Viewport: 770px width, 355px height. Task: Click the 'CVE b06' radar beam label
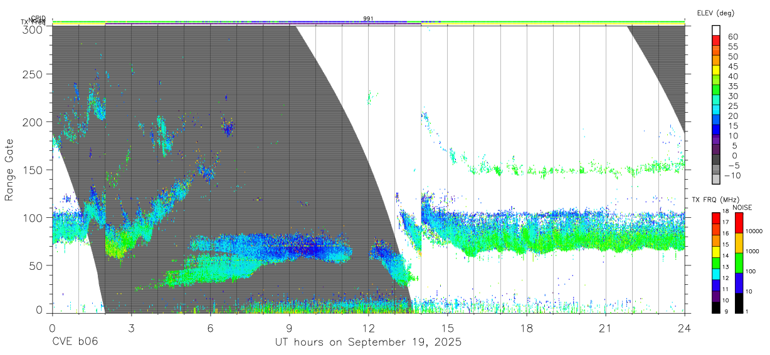(x=75, y=342)
